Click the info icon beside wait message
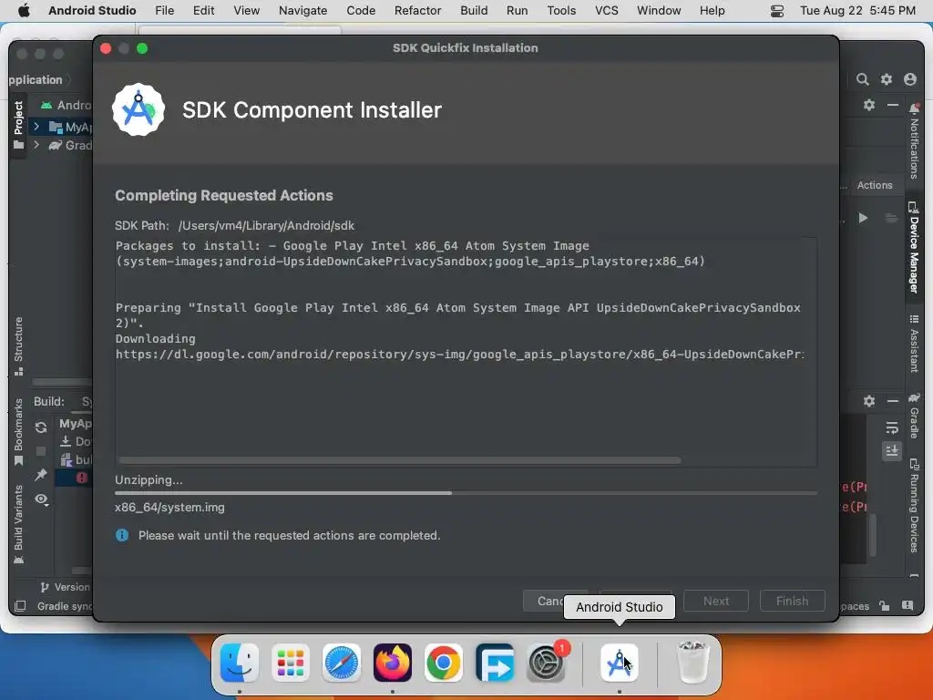 tap(122, 535)
